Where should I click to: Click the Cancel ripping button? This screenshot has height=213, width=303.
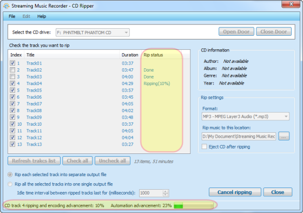(235, 192)
